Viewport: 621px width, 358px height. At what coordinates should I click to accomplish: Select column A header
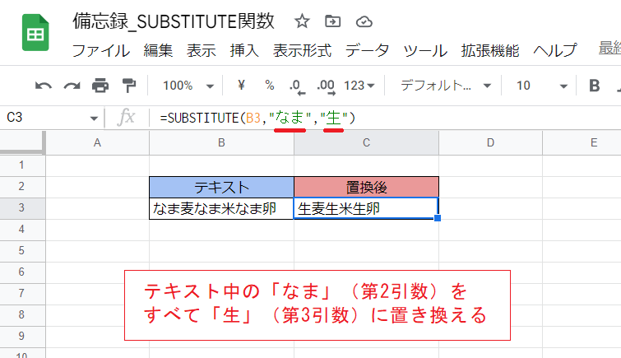tap(97, 142)
